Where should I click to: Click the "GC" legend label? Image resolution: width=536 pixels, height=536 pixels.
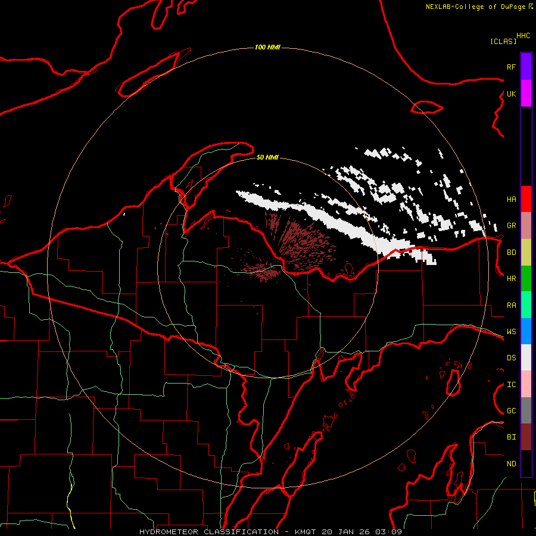tap(511, 411)
